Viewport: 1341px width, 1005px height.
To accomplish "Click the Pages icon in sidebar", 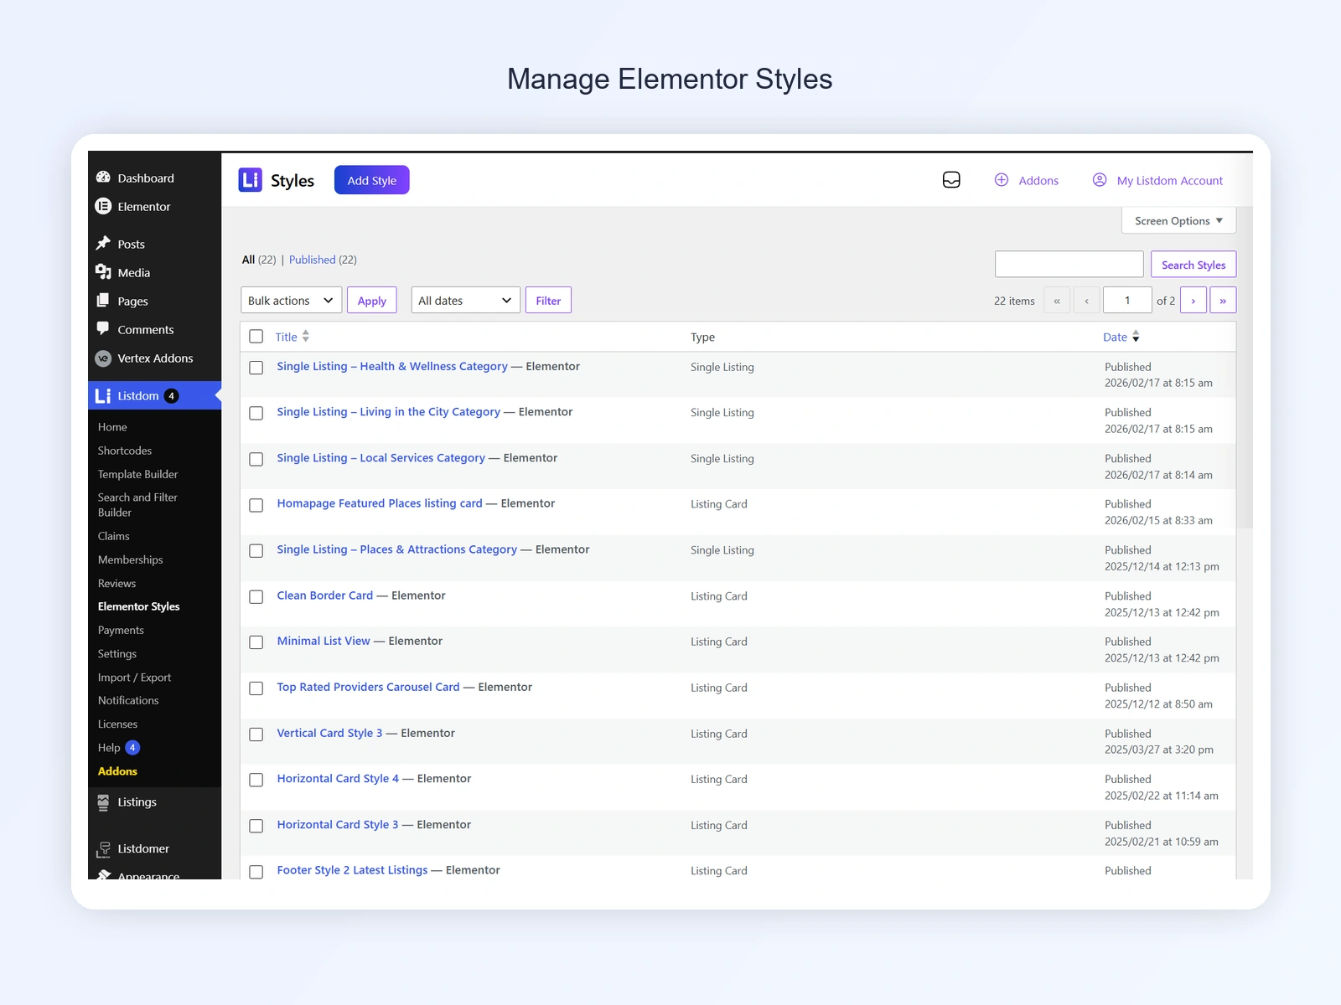I will [103, 301].
